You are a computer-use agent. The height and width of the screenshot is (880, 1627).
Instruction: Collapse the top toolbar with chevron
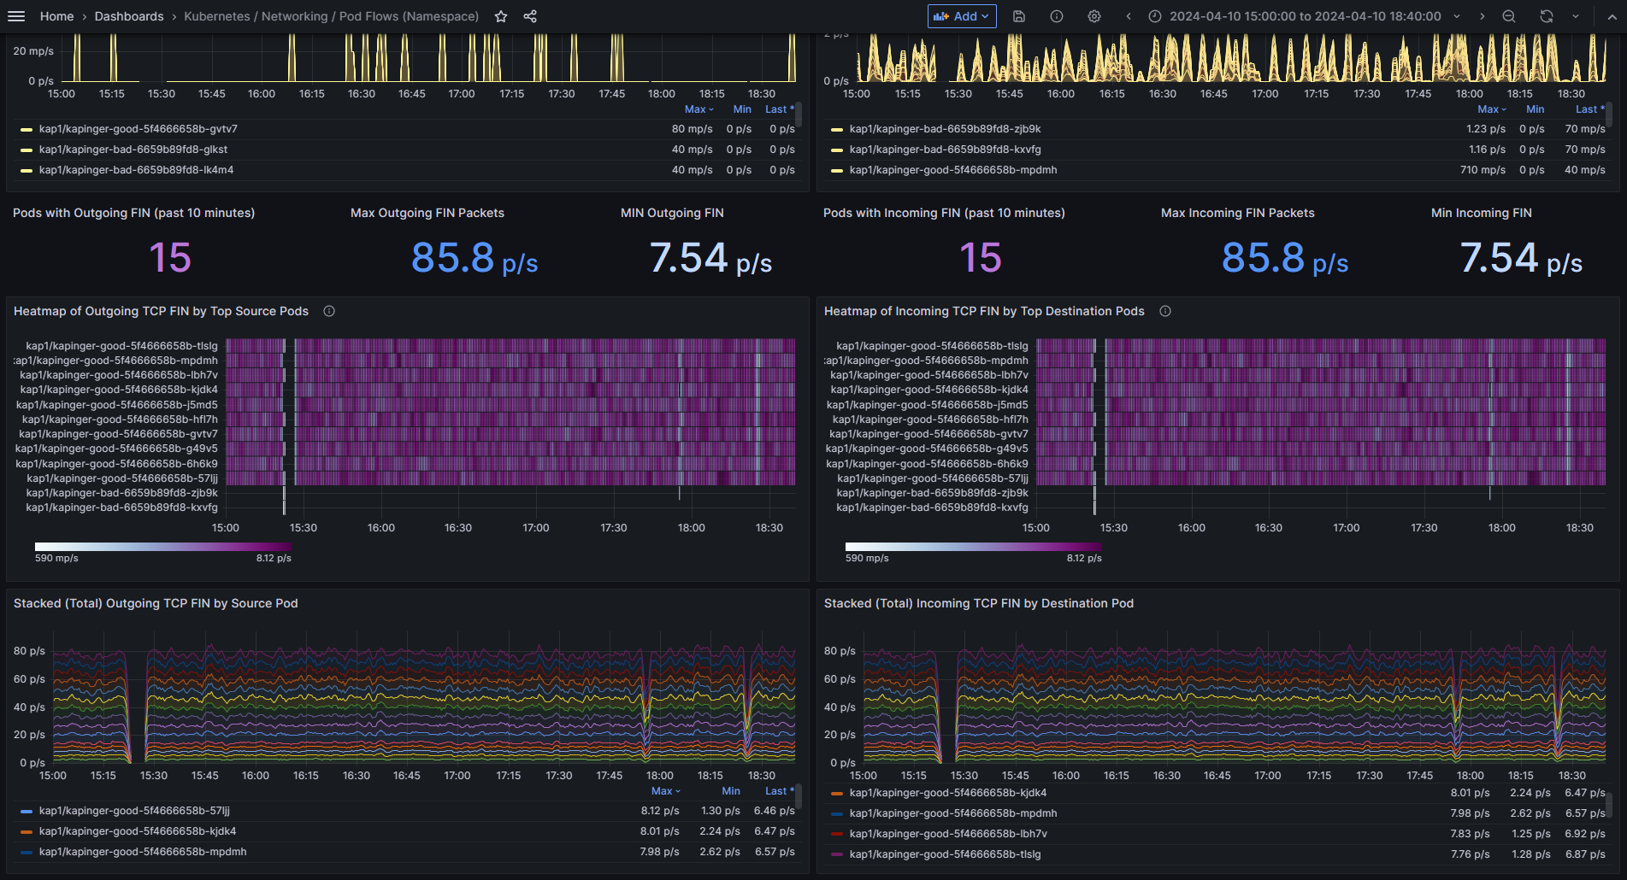(1612, 16)
